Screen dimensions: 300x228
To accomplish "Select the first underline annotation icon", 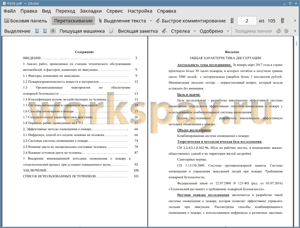I will (37, 31).
